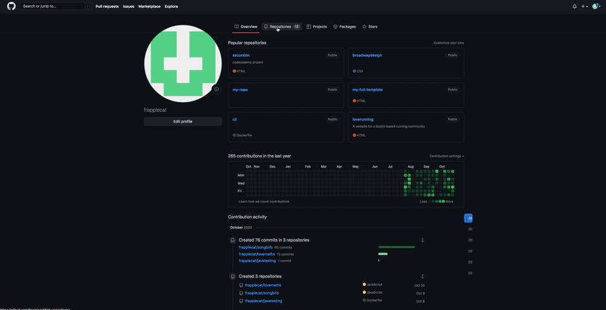Open created repository frapplecat/javatesting from Oct 8

[264, 301]
